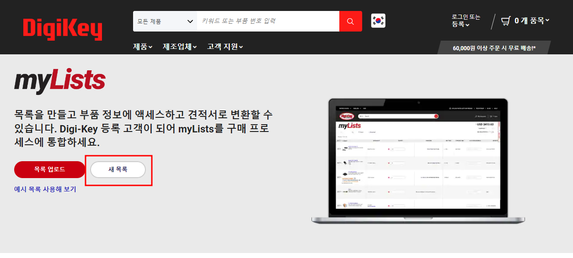Expand the 0 개 품목 cart dropdown
573x258 pixels.
[x=532, y=21]
